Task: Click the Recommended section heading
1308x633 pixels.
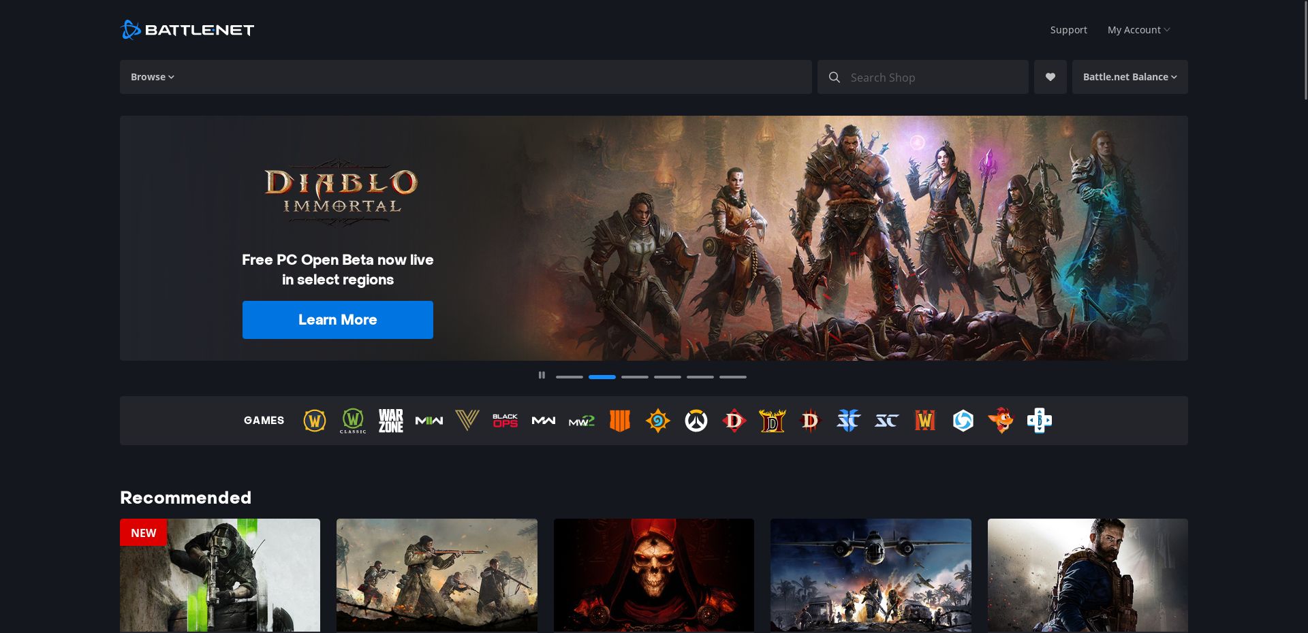Action: tap(185, 498)
